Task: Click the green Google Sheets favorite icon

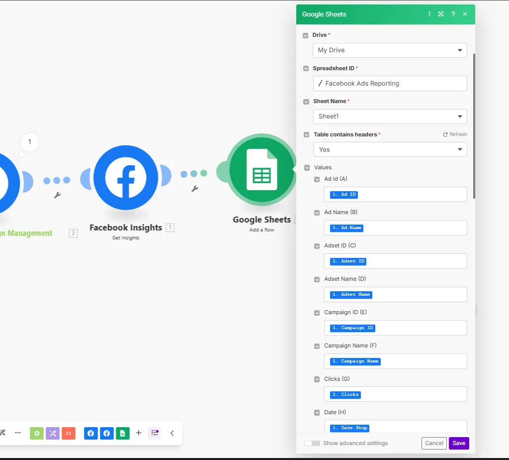Action: pyautogui.click(x=123, y=433)
